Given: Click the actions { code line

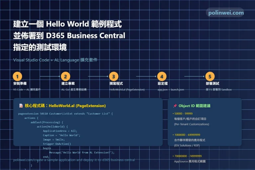Looking at the screenshot, I should (x=32, y=118).
